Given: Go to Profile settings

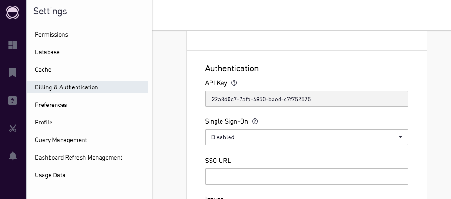Looking at the screenshot, I should coord(44,123).
